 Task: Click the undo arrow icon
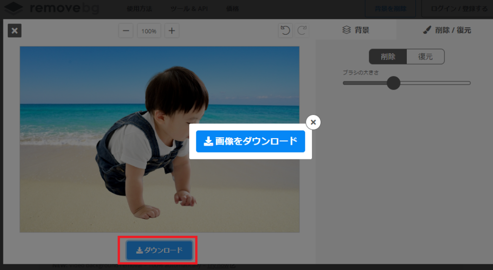coord(285,31)
